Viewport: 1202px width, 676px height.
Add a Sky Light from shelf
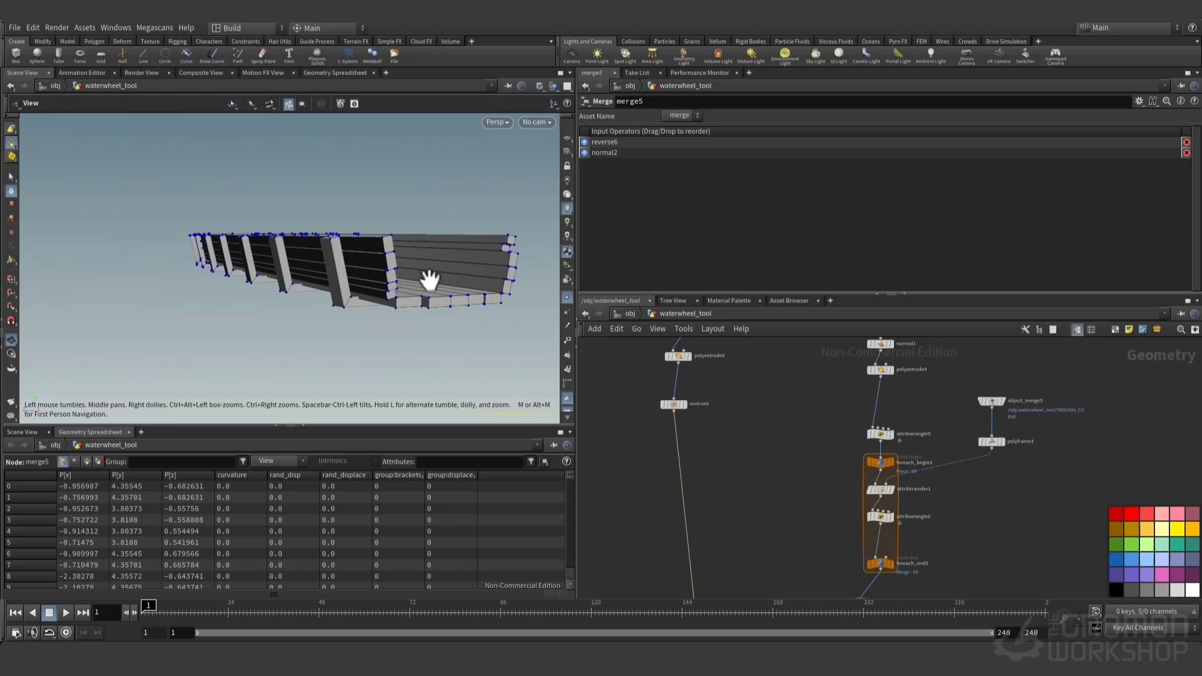[x=815, y=55]
